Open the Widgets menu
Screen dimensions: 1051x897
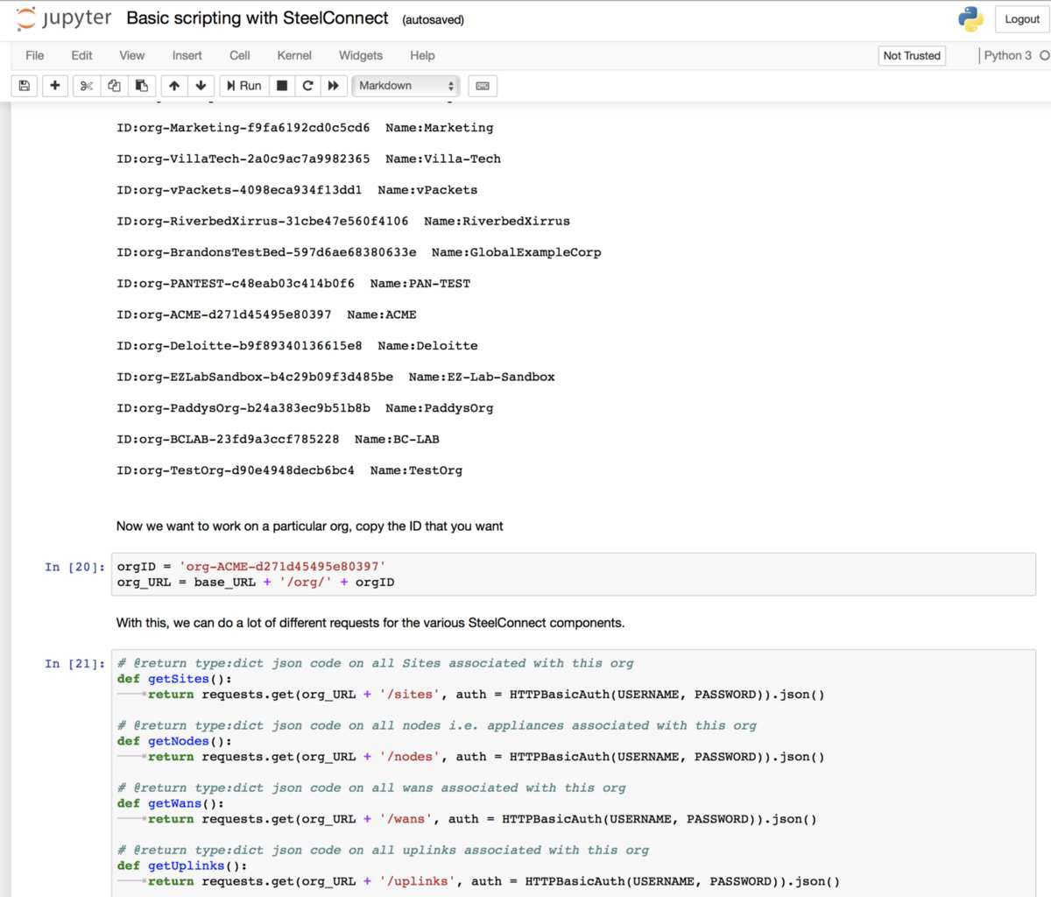[x=361, y=55]
